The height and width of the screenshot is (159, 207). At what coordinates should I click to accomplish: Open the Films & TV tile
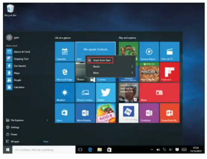(169, 51)
